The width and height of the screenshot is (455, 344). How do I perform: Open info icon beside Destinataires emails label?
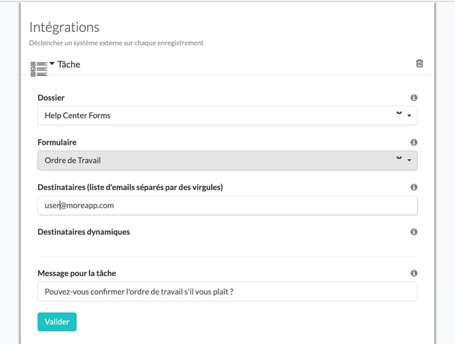(x=414, y=187)
